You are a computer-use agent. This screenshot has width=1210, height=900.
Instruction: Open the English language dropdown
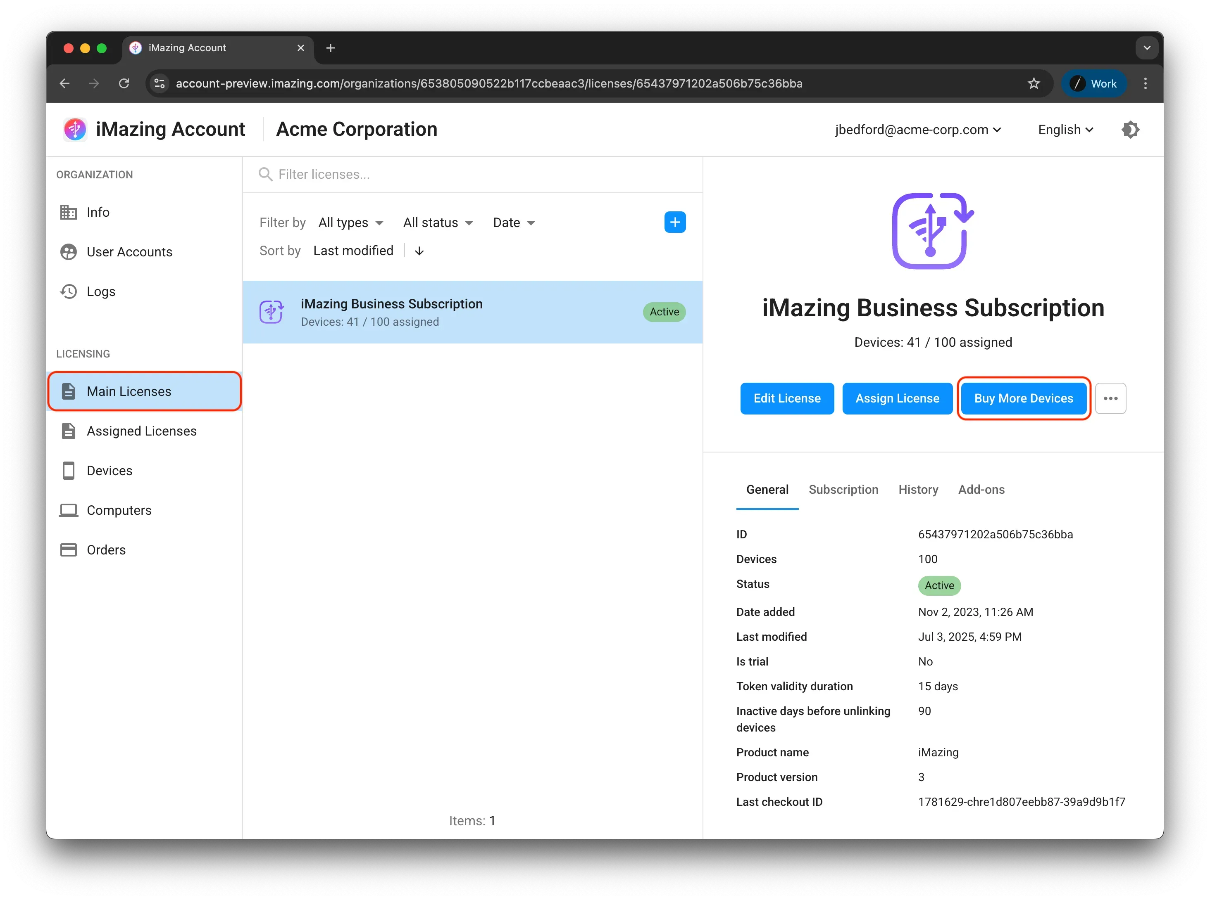click(x=1065, y=130)
